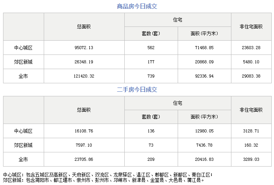Viewport: 274px width, 185px height.
Task: Click the 商品房今日成交 title
Action: [x=137, y=7]
